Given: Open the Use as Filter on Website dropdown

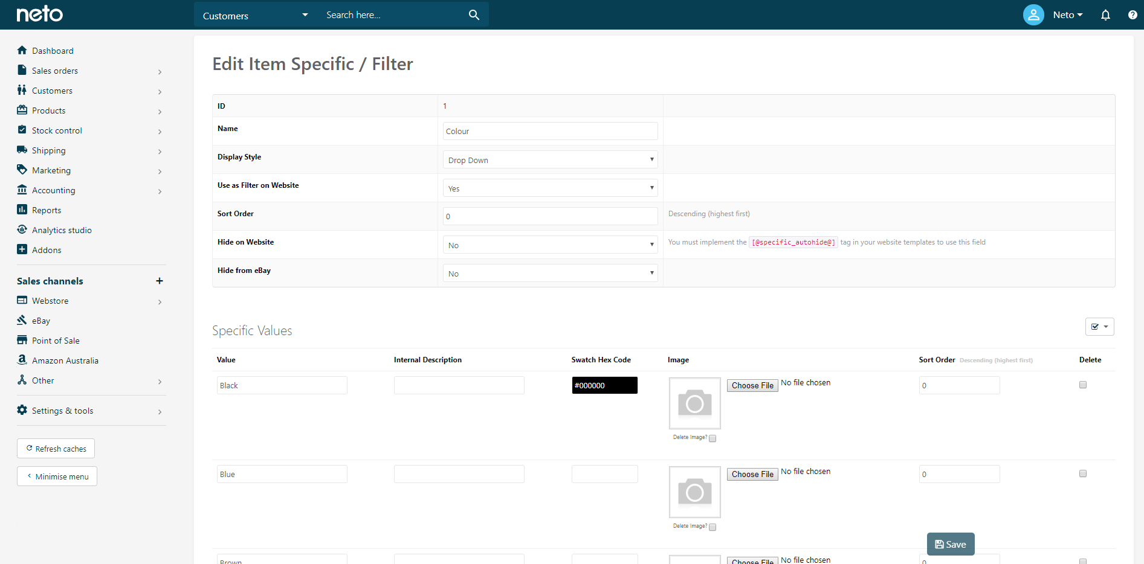Looking at the screenshot, I should point(550,188).
